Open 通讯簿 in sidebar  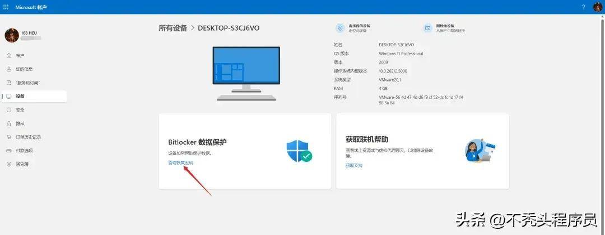[x=22, y=164]
